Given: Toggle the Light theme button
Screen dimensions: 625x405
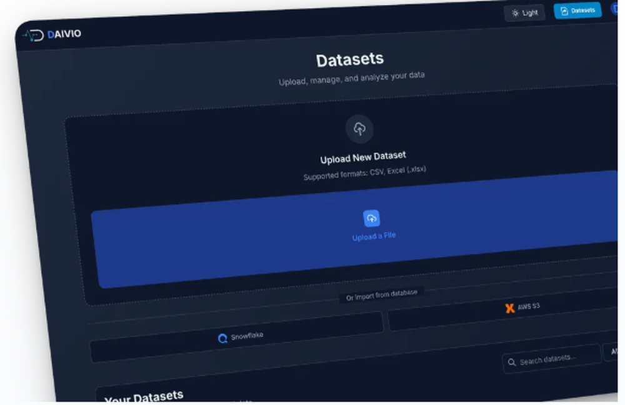Looking at the screenshot, I should 524,13.
